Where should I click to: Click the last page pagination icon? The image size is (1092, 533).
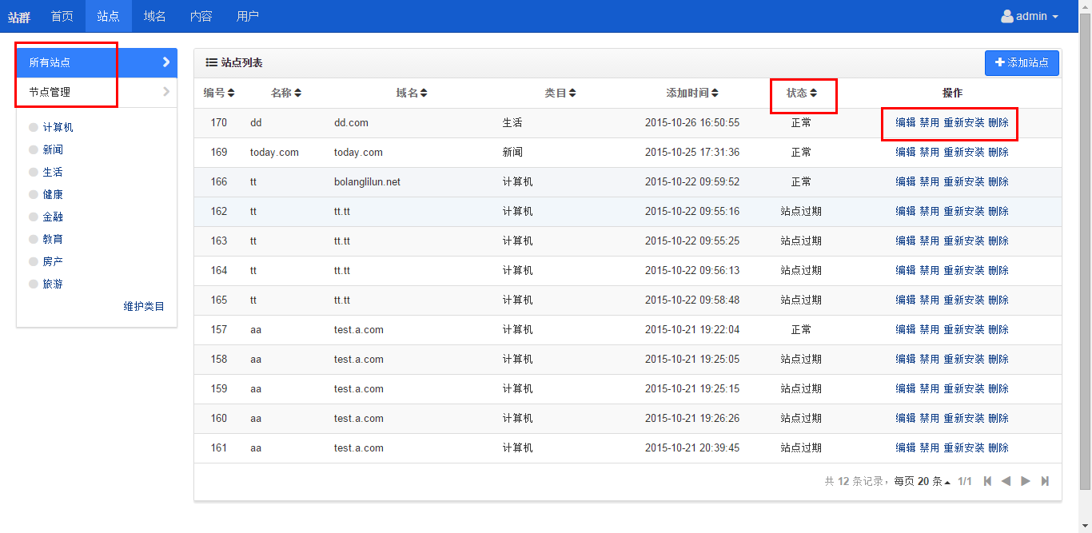point(1045,481)
